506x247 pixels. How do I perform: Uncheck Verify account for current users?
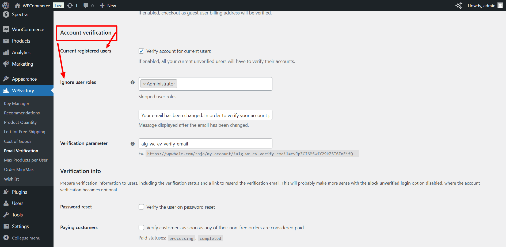pos(141,51)
